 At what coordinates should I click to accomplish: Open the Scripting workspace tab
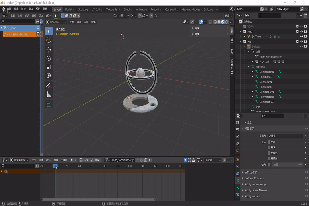tap(208, 9)
